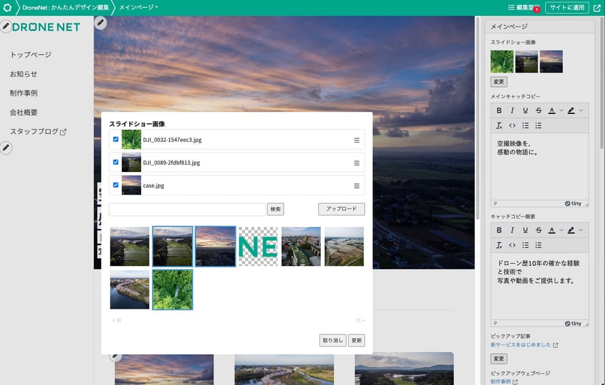Image resolution: width=605 pixels, height=385 pixels.
Task: Click DroneNet かんたんデザイン編集 breadcrumb
Action: (65, 8)
